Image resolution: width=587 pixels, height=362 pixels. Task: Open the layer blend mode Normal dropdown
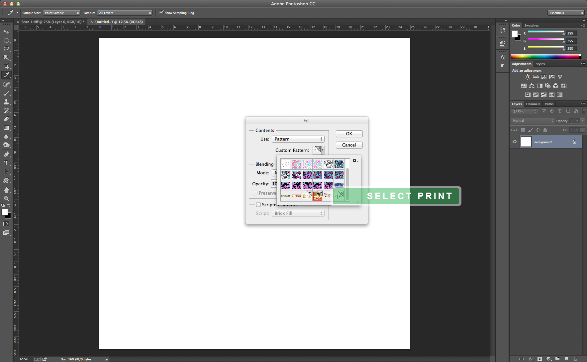tap(533, 121)
